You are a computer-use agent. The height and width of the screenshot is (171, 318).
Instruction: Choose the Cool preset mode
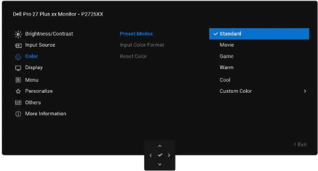[x=225, y=80]
